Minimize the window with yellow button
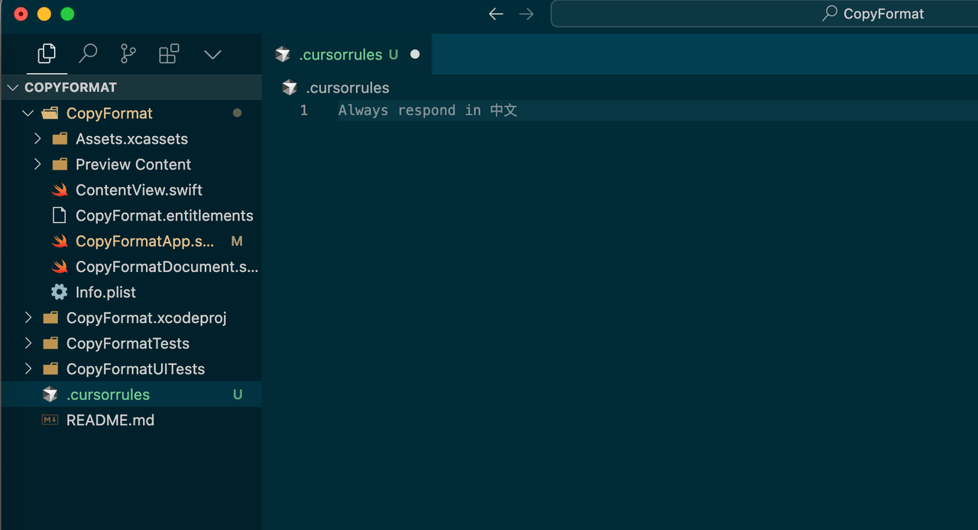Image resolution: width=978 pixels, height=530 pixels. [44, 14]
